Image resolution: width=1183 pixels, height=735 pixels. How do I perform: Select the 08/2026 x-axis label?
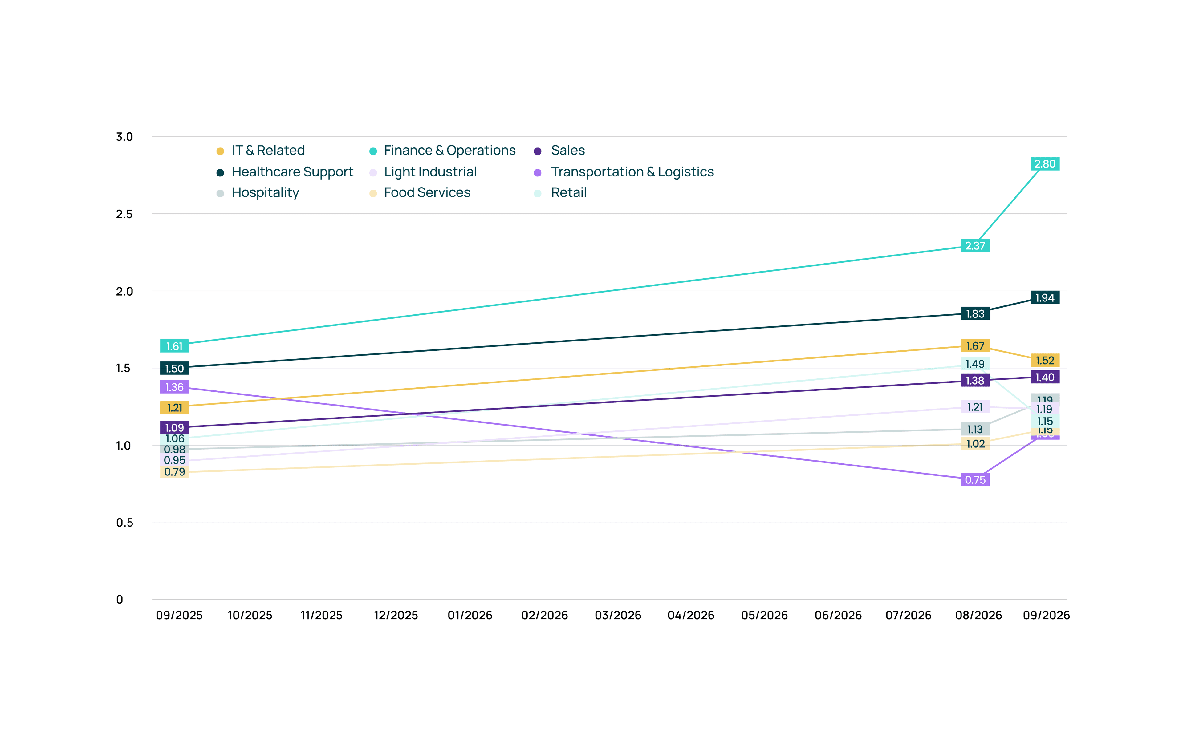click(978, 616)
